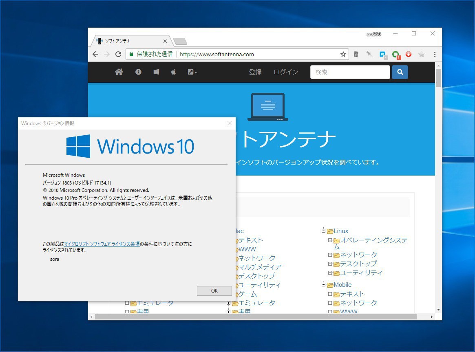Open Chrome's three-dot menu
Screen dimensions: 475x352
[435, 54]
